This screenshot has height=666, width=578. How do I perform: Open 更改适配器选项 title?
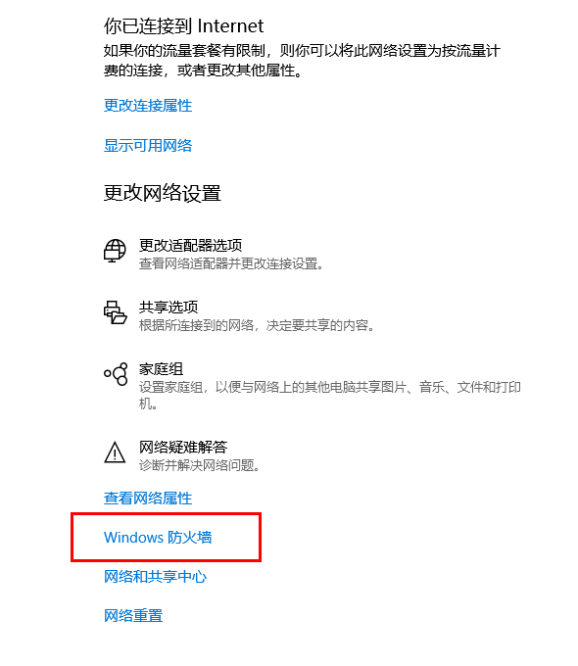coord(190,245)
